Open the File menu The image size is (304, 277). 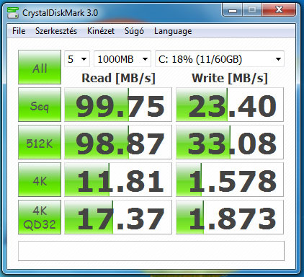tap(19, 31)
